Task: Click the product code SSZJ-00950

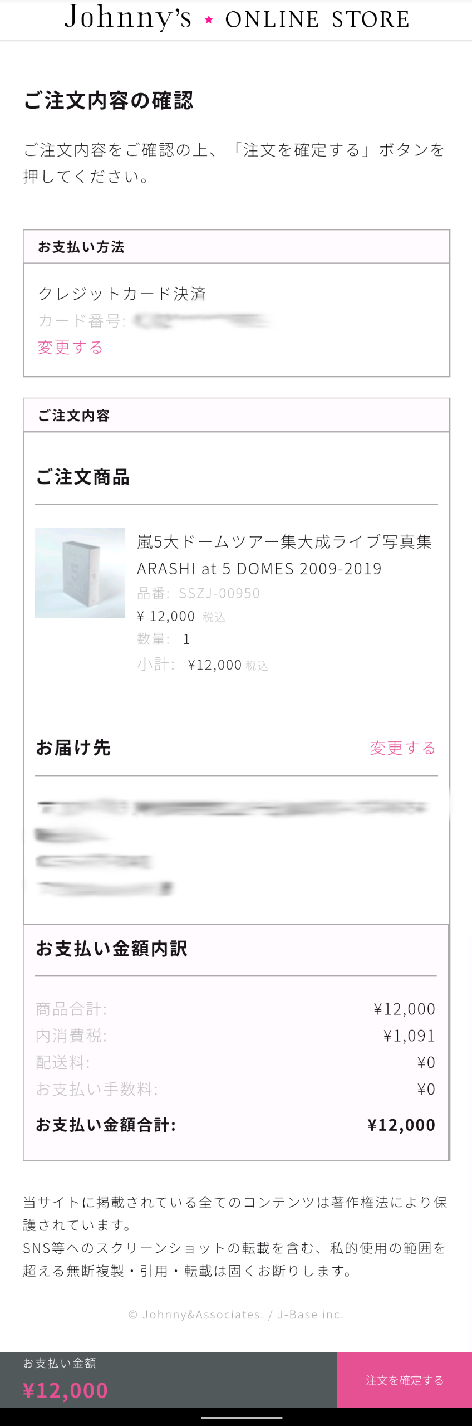Action: click(219, 593)
